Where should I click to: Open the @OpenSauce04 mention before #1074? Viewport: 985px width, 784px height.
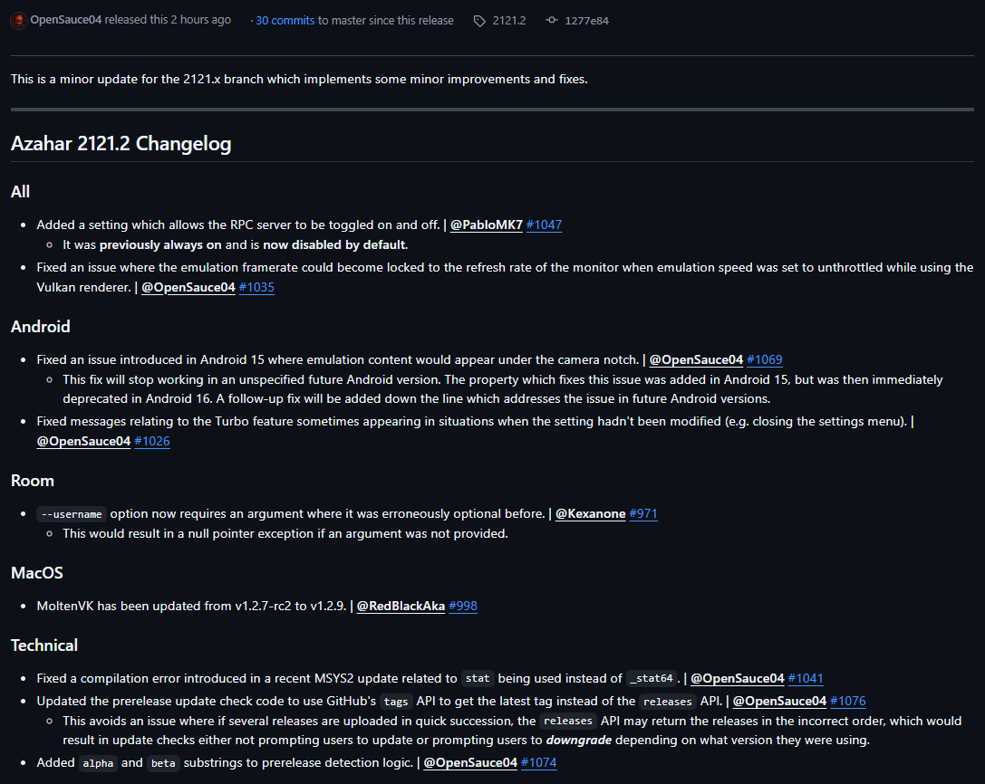tap(470, 762)
